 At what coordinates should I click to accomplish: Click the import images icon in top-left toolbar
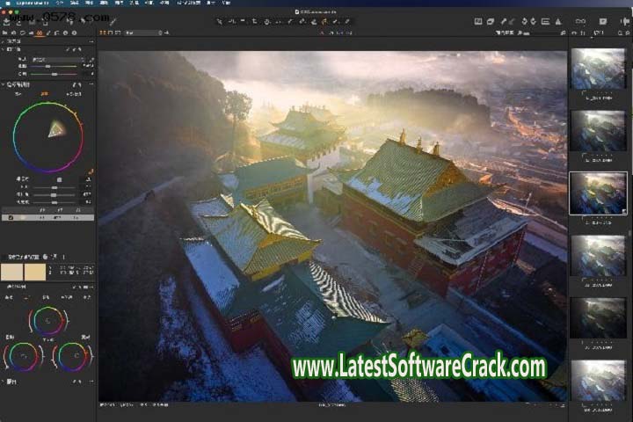(6, 20)
